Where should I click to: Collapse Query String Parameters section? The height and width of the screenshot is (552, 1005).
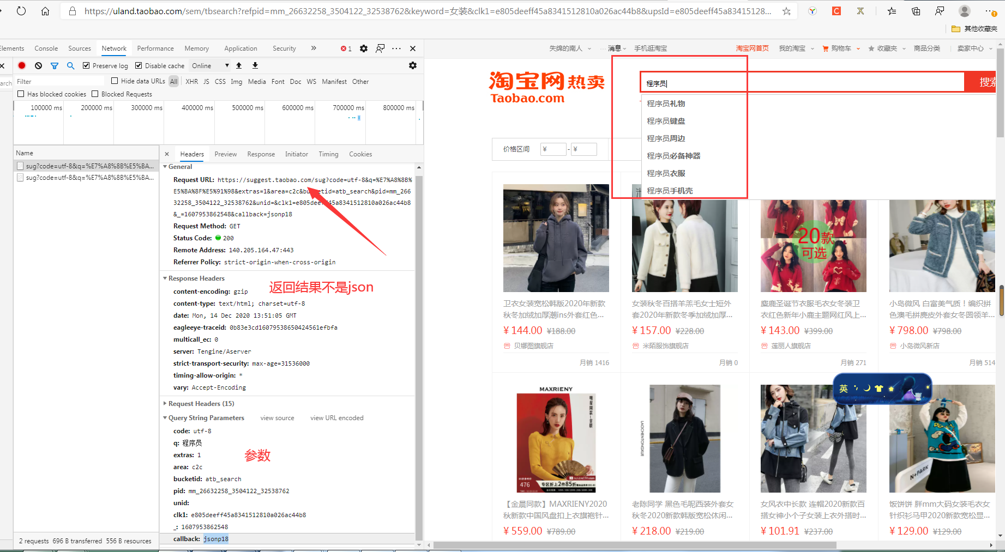[x=165, y=418]
